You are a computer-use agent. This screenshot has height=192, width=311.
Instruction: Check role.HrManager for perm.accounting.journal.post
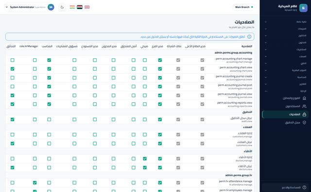35,86
